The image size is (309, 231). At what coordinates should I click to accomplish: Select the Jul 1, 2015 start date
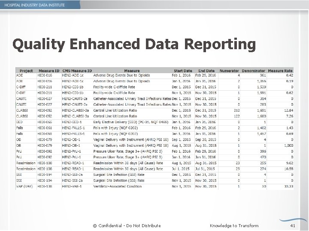(x=181, y=169)
